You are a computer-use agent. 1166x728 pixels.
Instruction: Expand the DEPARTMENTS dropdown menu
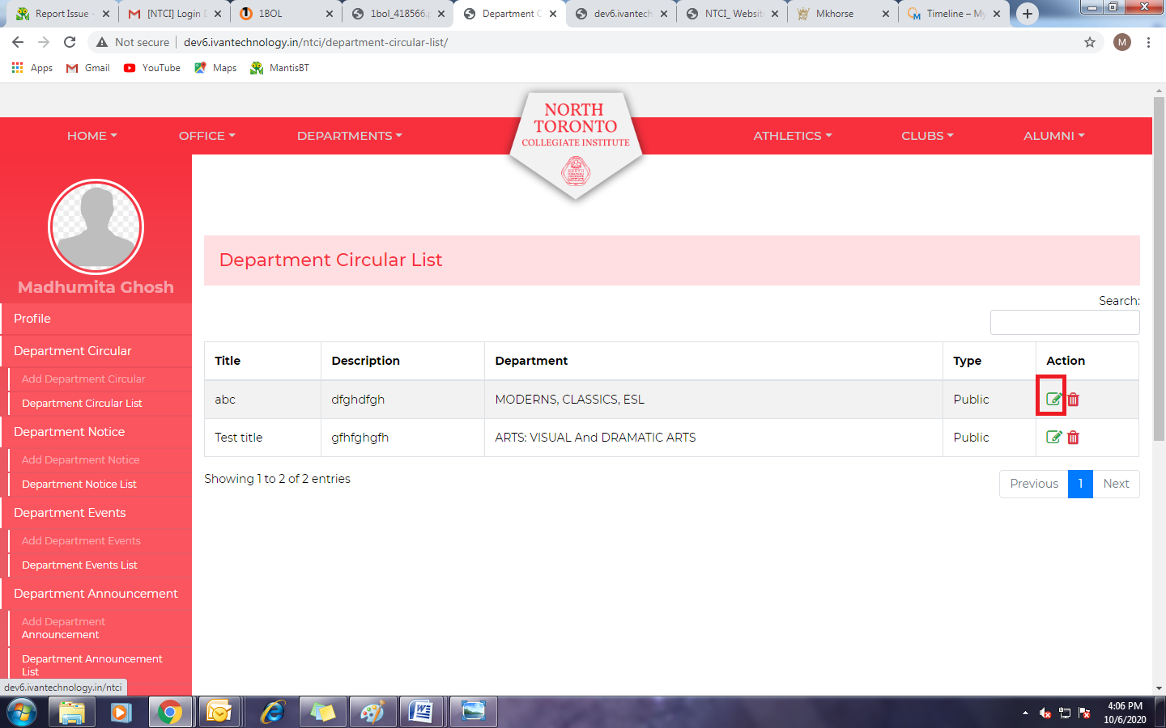click(349, 136)
